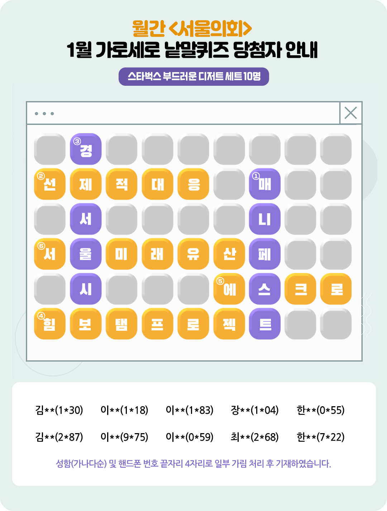Click the purple 트 tile

pos(265,324)
